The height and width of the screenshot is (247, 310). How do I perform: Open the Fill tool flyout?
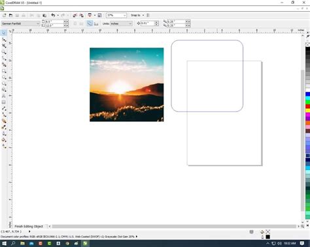4,140
